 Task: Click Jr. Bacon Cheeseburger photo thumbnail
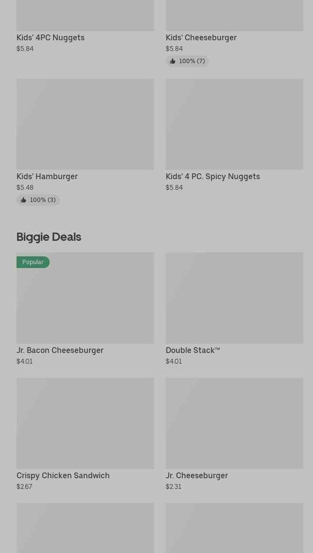86,298
